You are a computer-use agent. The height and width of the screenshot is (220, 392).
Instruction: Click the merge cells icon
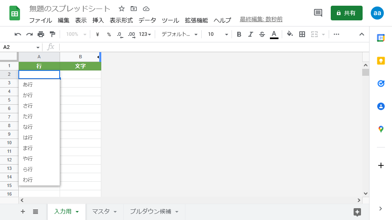tap(314, 34)
